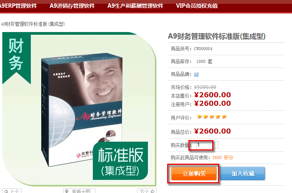Viewport: 292px width, 193px height.
Task: Click the 加入收藏 add to favorites button
Action: 243,174
